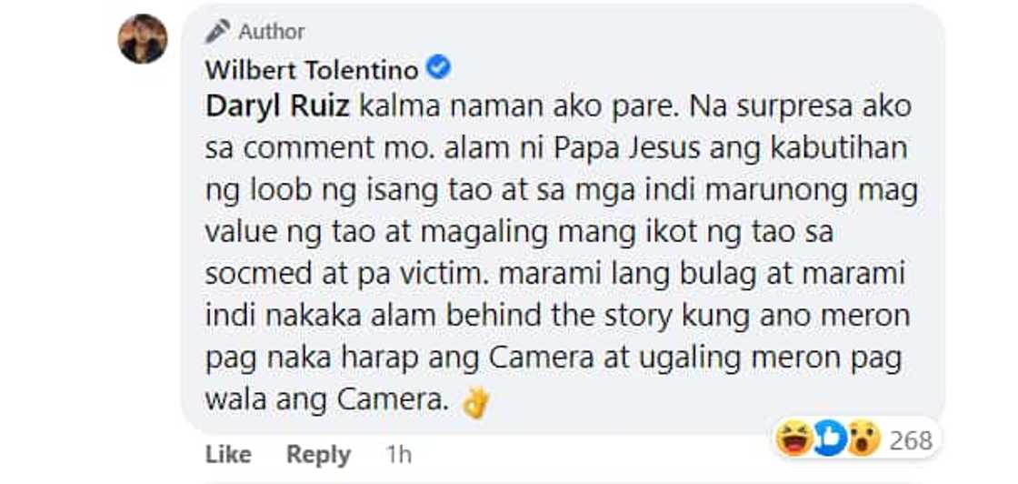Click the pencil icon beside Author
The image size is (1018, 484).
tap(217, 32)
